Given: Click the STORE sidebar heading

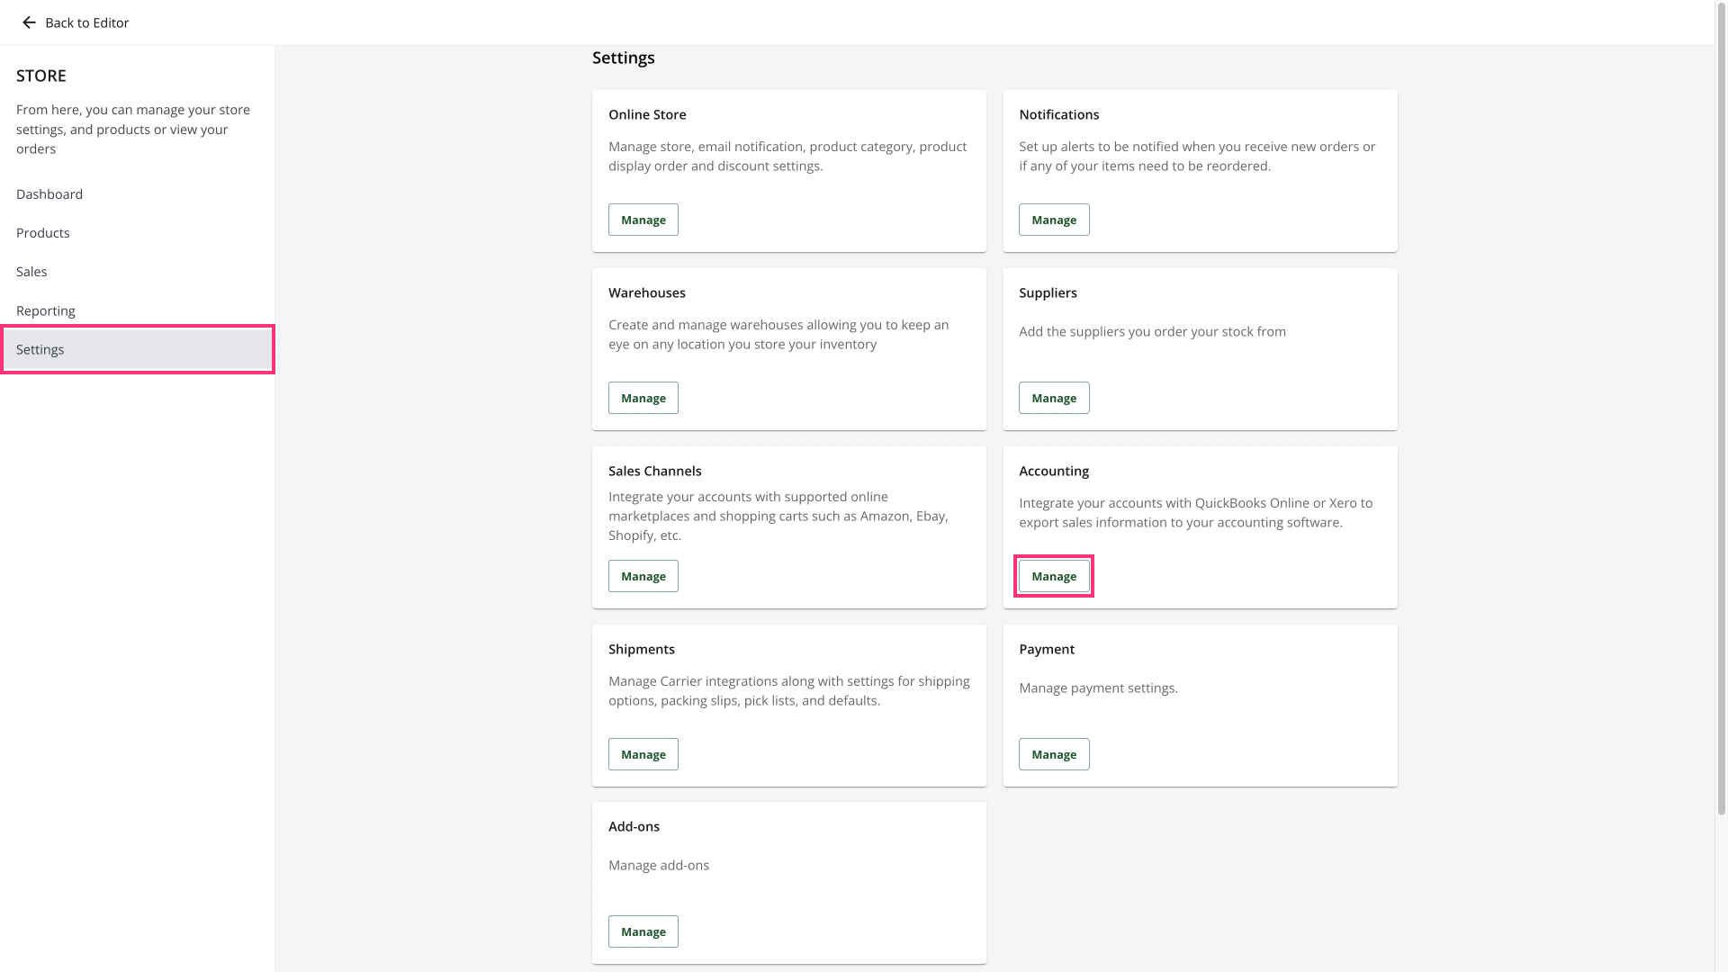Looking at the screenshot, I should click(41, 76).
